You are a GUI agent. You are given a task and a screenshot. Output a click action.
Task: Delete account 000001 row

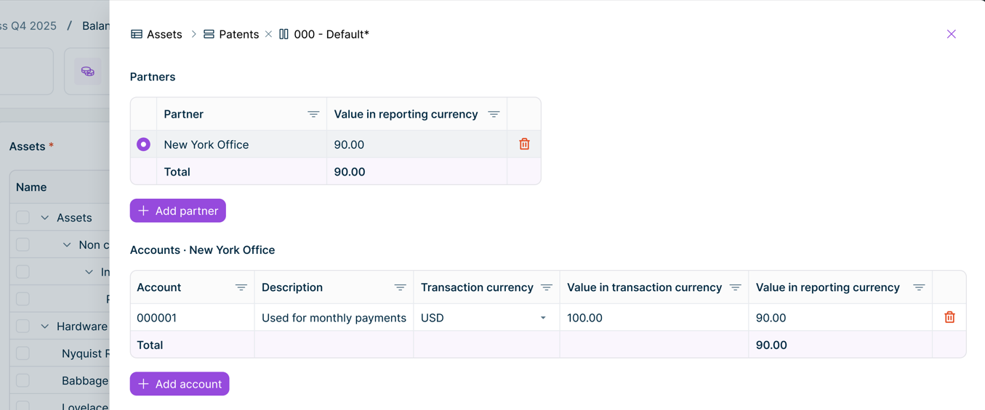coord(949,318)
